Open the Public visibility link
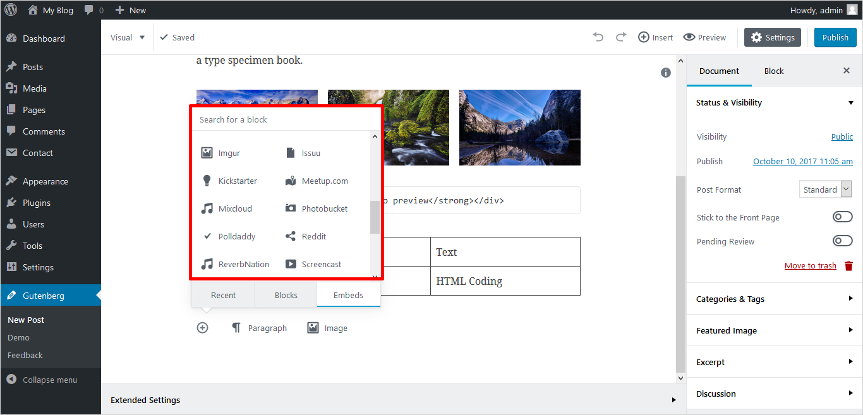The height and width of the screenshot is (415, 863). (x=842, y=136)
